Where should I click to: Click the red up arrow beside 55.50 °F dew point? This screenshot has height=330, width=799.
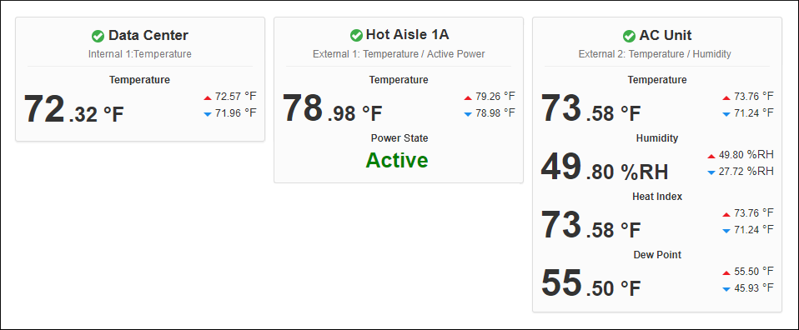click(x=726, y=272)
